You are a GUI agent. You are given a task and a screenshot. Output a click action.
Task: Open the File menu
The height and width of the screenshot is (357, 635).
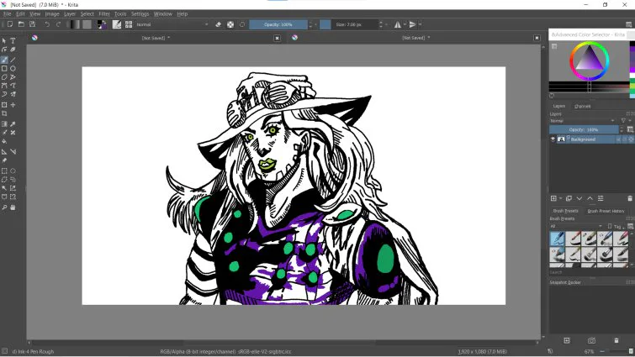tap(8, 13)
